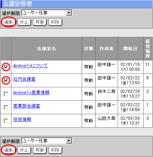Open the desknet'sについて link

[30, 66]
